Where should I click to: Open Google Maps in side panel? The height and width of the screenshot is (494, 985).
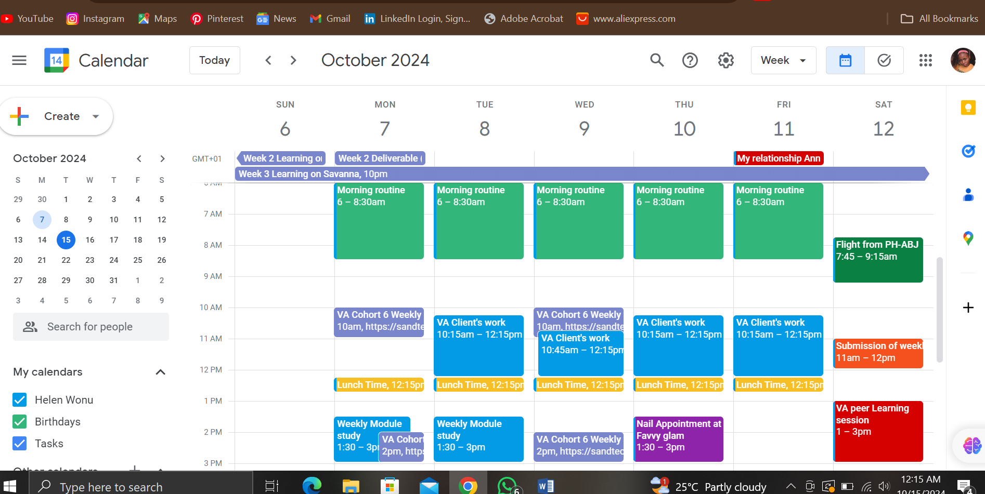coord(968,238)
